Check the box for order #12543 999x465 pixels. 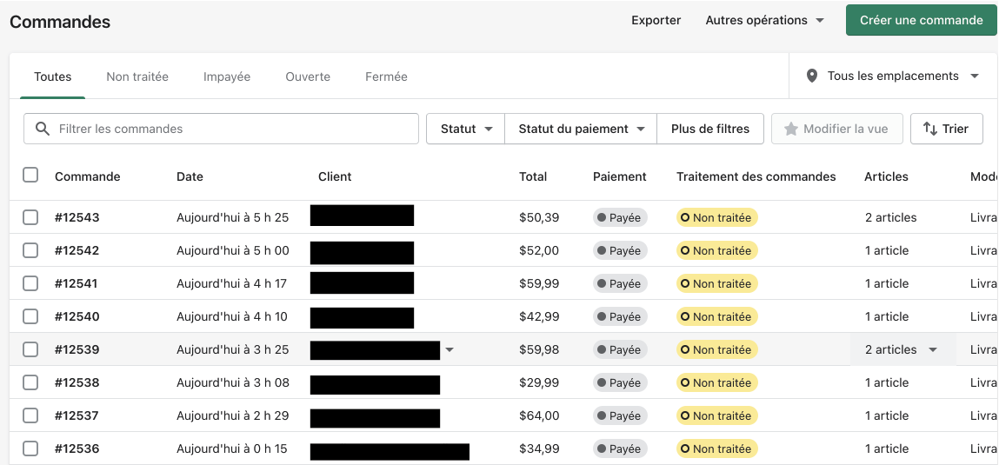(30, 217)
